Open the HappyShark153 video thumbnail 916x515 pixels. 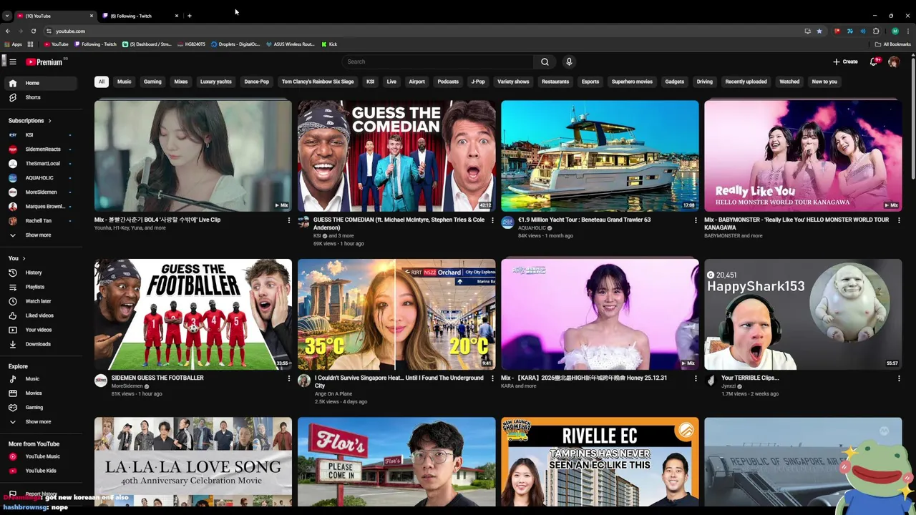(803, 314)
